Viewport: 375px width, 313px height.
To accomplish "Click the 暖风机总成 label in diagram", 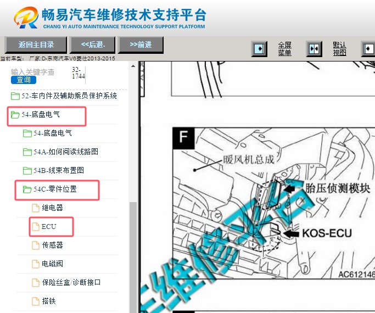I will pos(249,159).
